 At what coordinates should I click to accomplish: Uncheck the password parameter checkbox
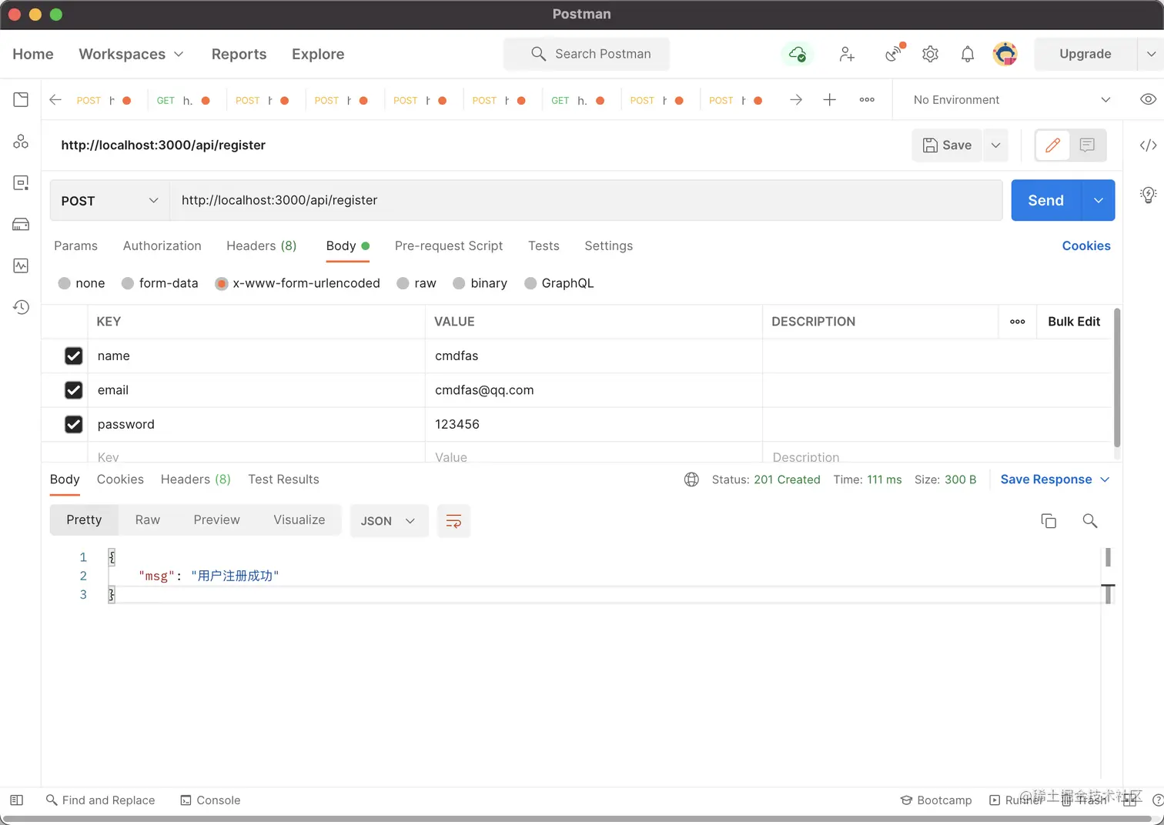pos(73,424)
